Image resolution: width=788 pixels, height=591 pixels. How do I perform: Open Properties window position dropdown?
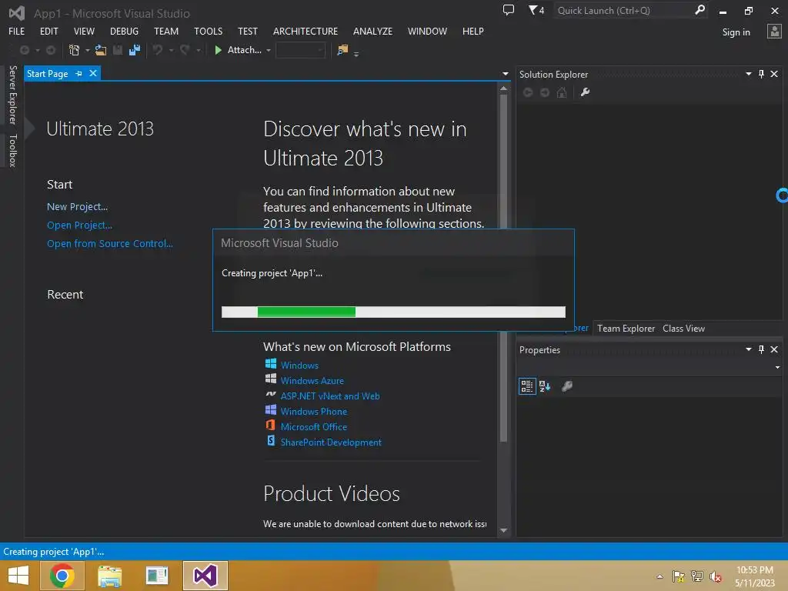(x=748, y=349)
